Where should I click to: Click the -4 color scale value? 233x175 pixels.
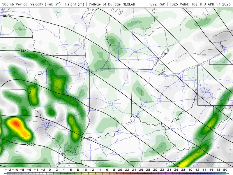pos(36,170)
